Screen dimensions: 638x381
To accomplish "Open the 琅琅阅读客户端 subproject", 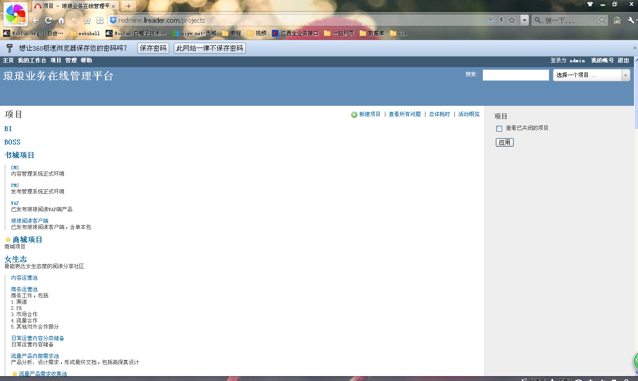I will coord(30,221).
